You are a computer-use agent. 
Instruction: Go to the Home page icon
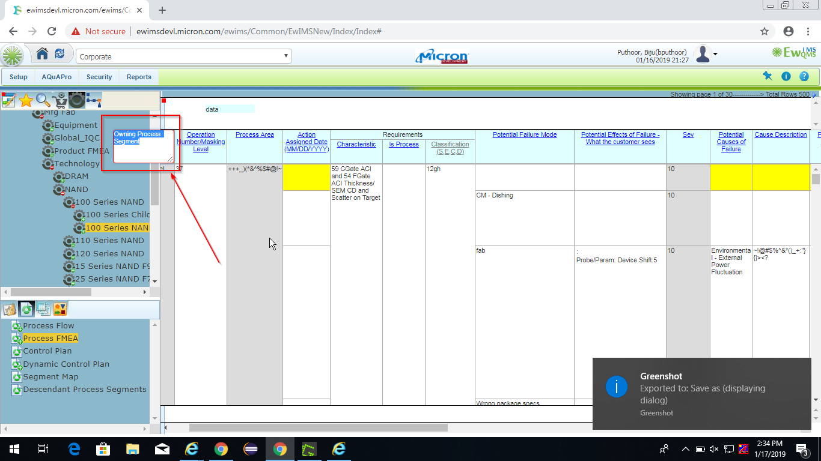[x=42, y=54]
